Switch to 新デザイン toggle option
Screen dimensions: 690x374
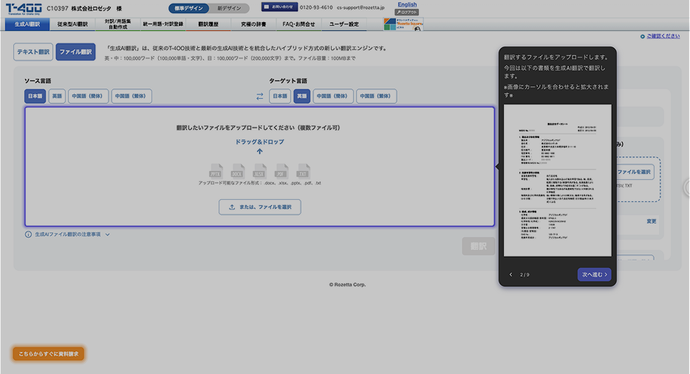229,8
